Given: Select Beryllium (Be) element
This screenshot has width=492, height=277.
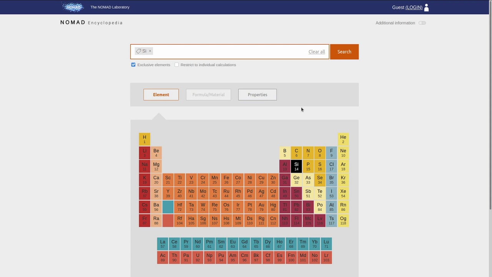Looking at the screenshot, I should [x=156, y=153].
